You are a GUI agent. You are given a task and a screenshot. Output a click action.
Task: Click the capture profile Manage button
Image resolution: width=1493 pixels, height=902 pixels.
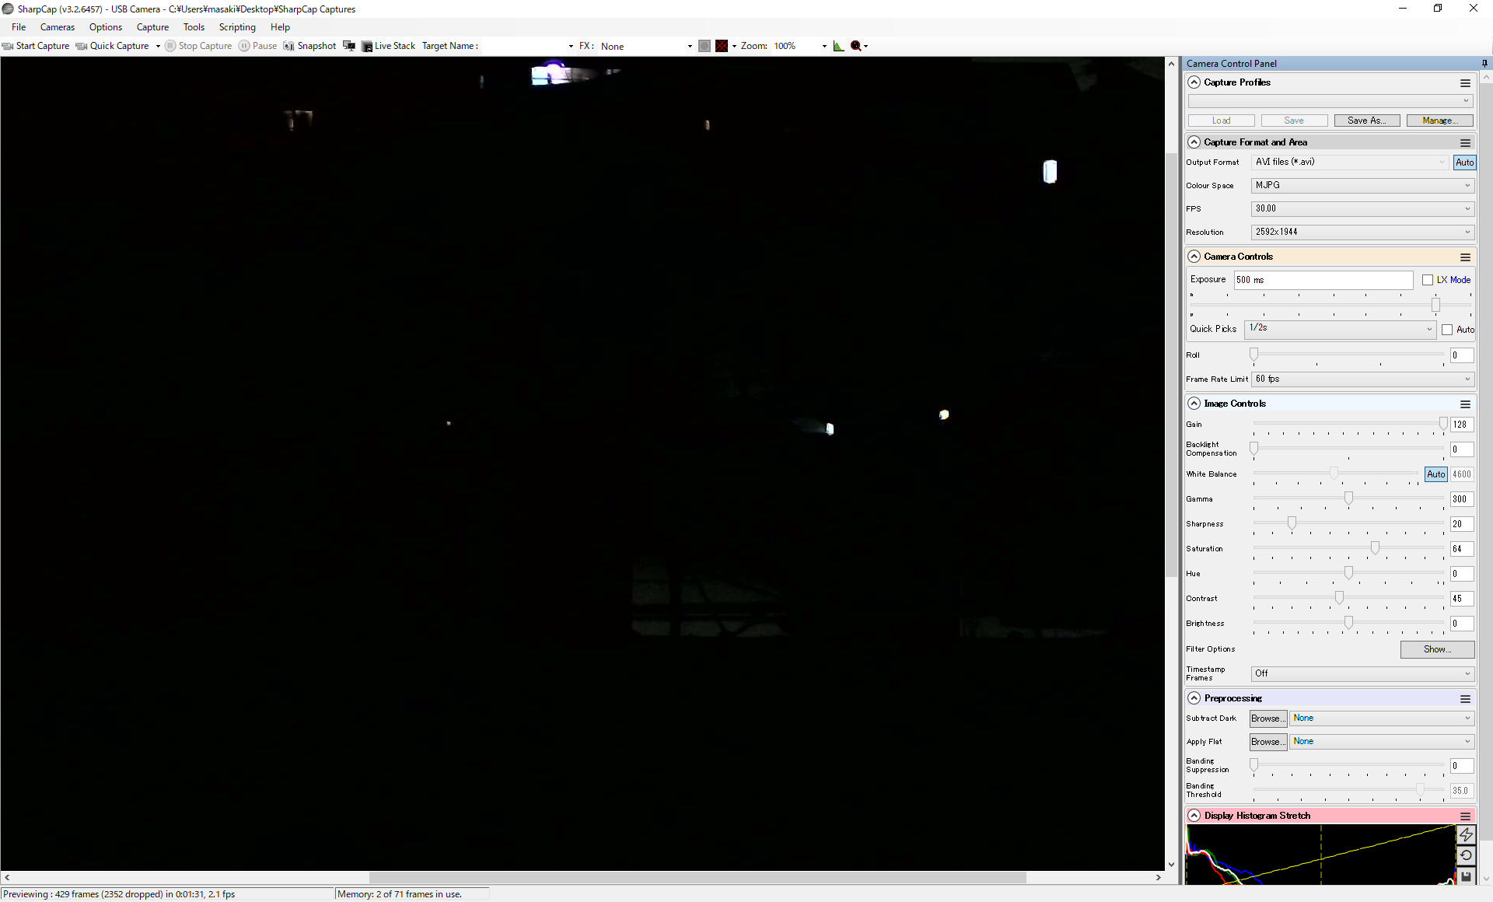[1439, 121]
